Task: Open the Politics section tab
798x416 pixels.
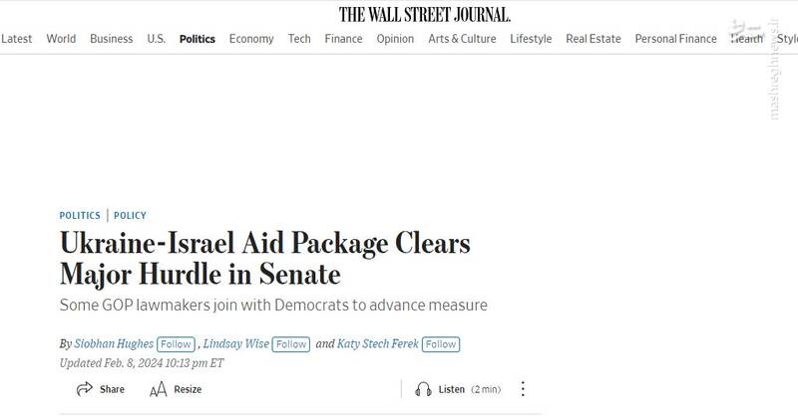Action: click(197, 39)
